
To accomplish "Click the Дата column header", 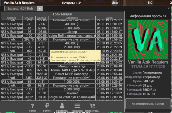I will point(109,18).
